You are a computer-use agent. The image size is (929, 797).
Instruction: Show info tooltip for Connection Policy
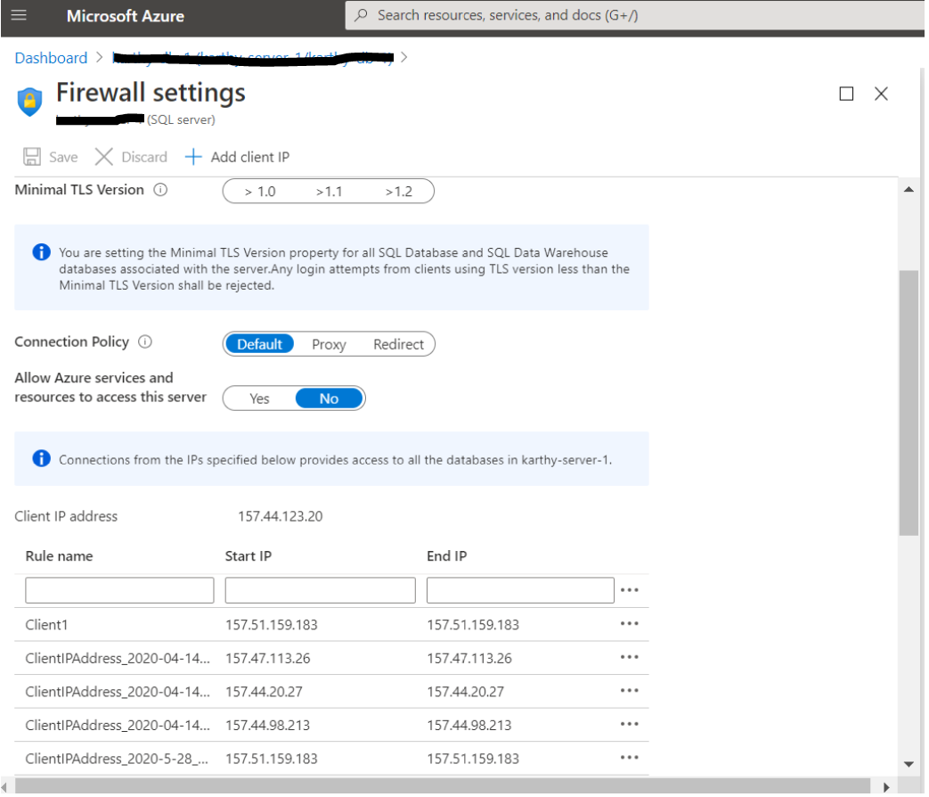click(145, 342)
